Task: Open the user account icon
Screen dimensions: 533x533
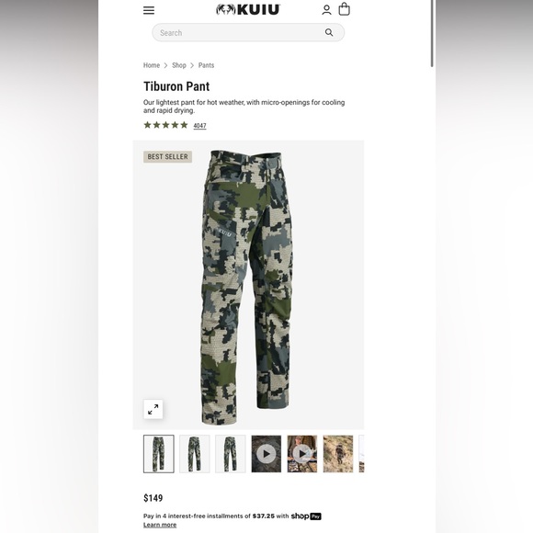Action: coord(326,10)
